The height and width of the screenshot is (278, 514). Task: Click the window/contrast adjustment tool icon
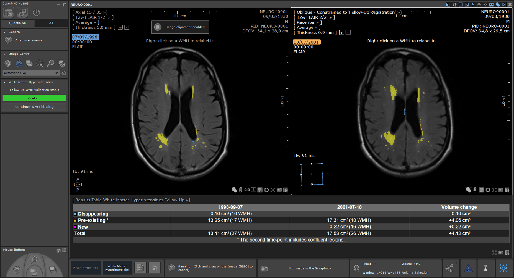coord(8,64)
